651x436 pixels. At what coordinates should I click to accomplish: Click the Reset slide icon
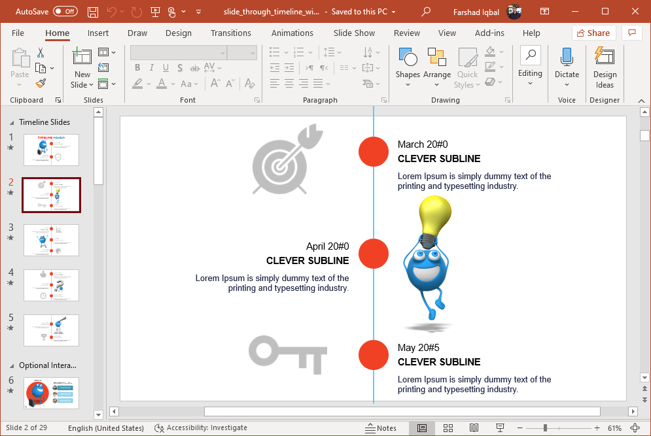103,67
